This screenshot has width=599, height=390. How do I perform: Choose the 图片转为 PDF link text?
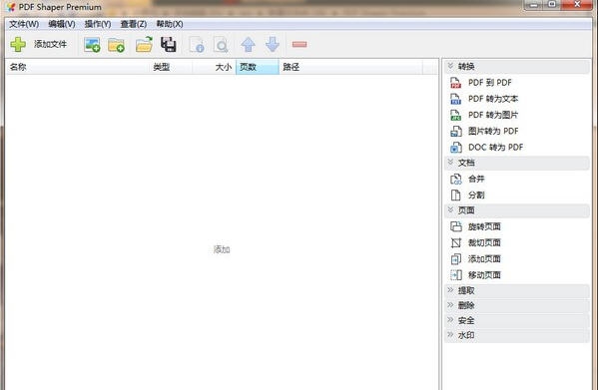click(493, 132)
